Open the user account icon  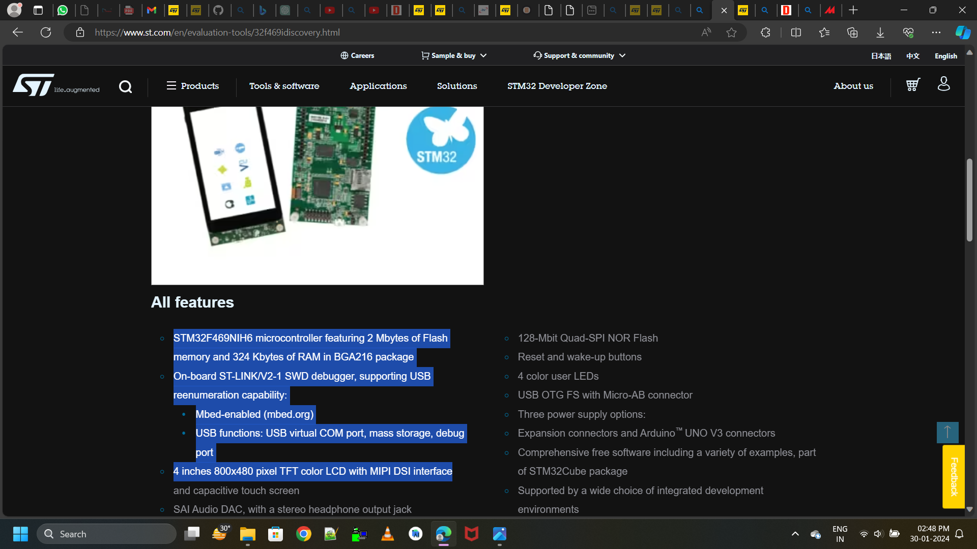[x=943, y=84]
